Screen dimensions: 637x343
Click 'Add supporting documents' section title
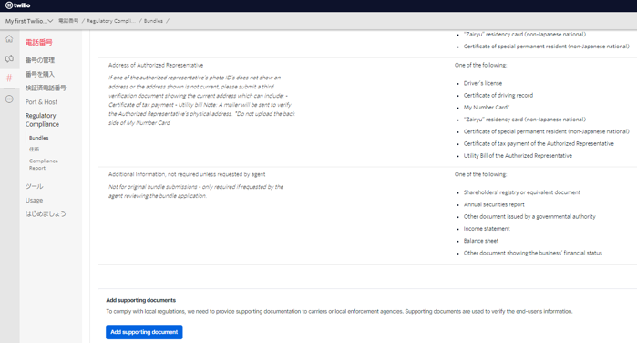pyautogui.click(x=140, y=300)
